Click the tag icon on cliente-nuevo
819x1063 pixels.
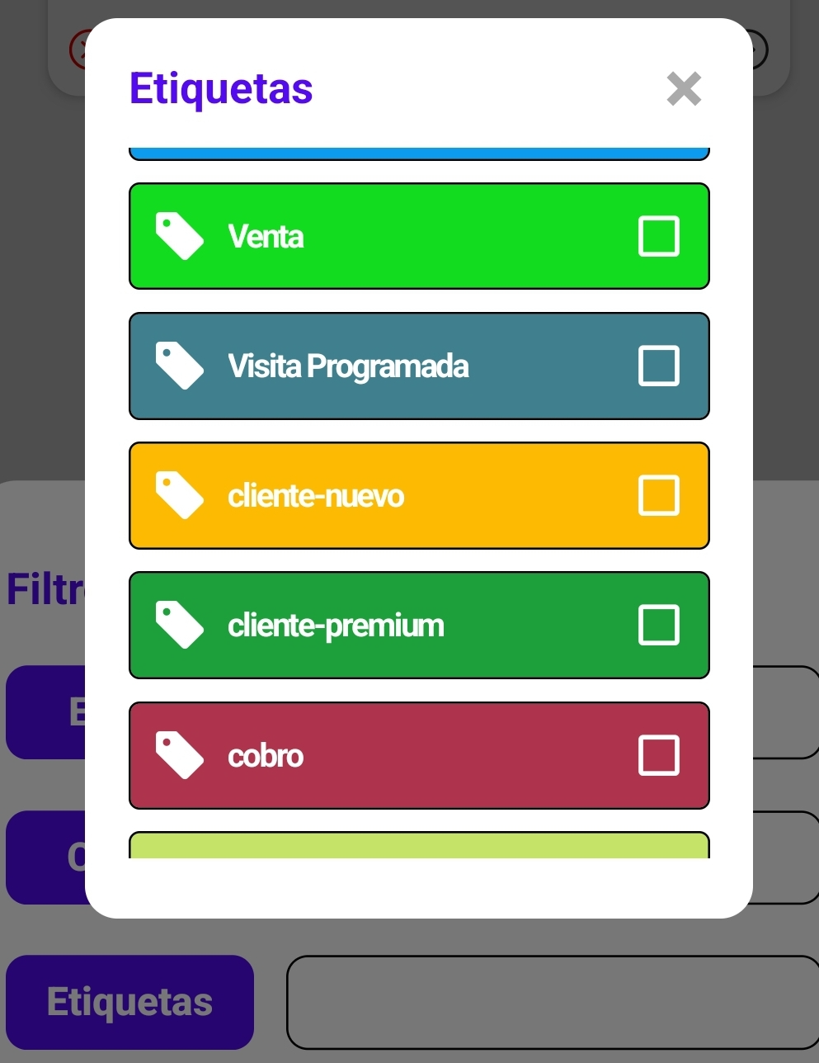point(179,494)
